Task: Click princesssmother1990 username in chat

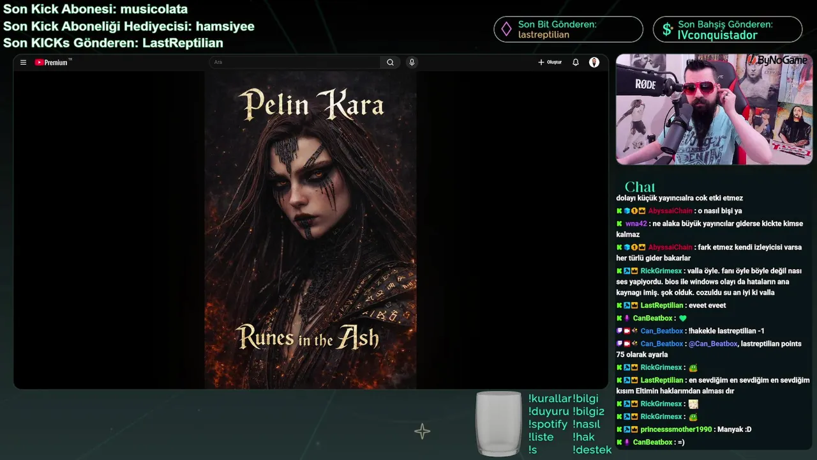Action: point(676,429)
